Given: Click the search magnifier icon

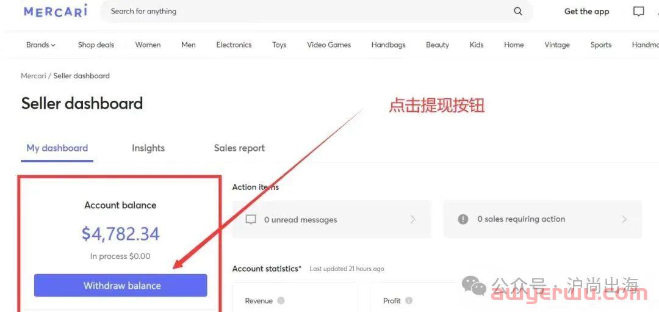Looking at the screenshot, I should 518,12.
